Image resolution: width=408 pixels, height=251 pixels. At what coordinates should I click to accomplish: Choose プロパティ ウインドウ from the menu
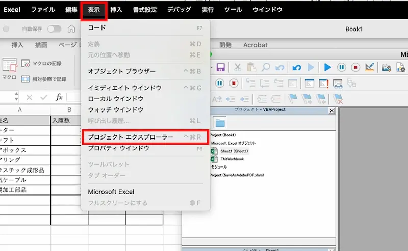pyautogui.click(x=145, y=148)
